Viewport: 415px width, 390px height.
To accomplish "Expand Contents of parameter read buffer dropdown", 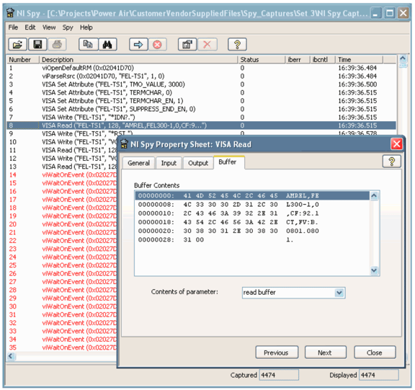I will (339, 293).
